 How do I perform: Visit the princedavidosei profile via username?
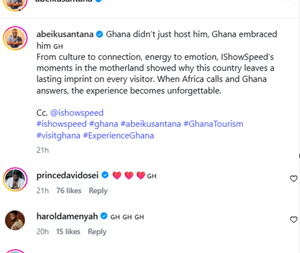[x=68, y=175]
